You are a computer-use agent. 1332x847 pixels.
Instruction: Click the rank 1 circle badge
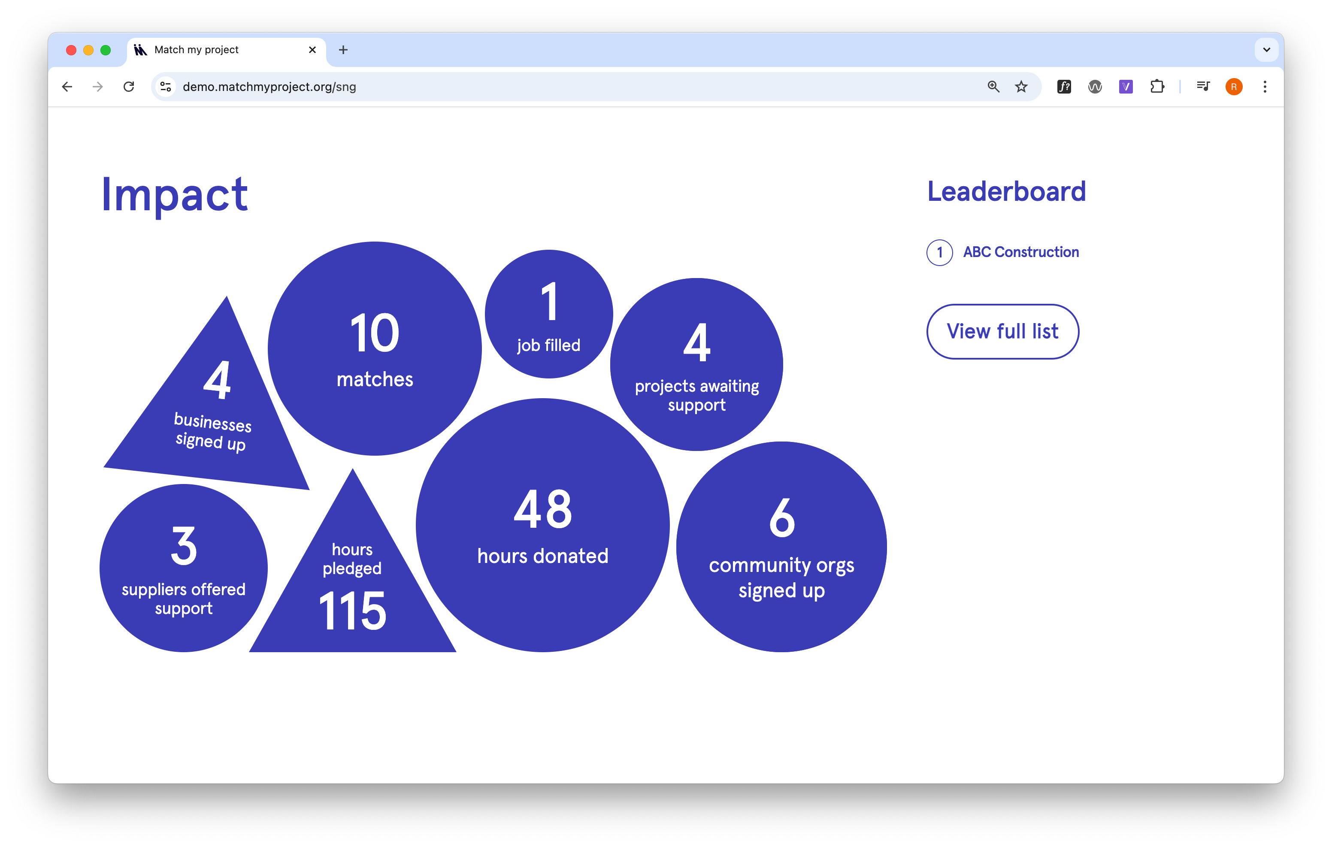(940, 253)
